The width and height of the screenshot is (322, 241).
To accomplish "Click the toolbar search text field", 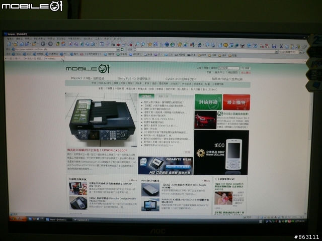I will tap(205, 51).
